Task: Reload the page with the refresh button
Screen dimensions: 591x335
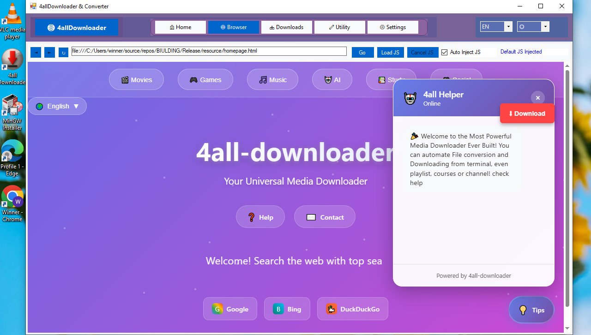Action: [63, 52]
